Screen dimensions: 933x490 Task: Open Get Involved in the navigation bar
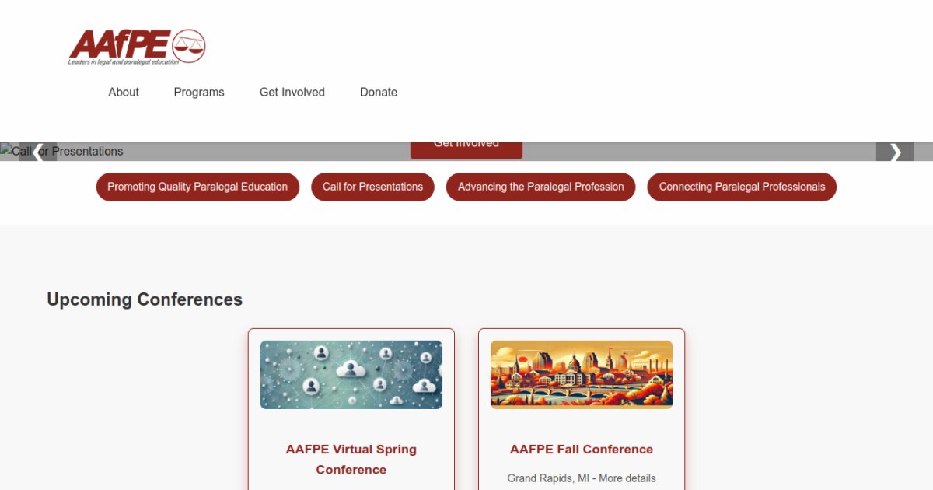(292, 92)
